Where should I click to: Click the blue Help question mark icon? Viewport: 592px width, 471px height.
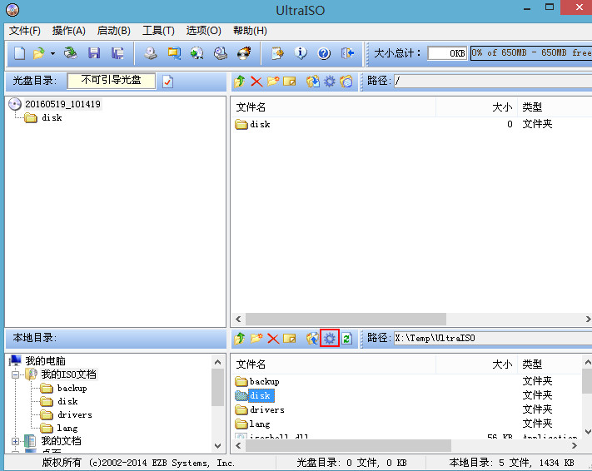[324, 53]
